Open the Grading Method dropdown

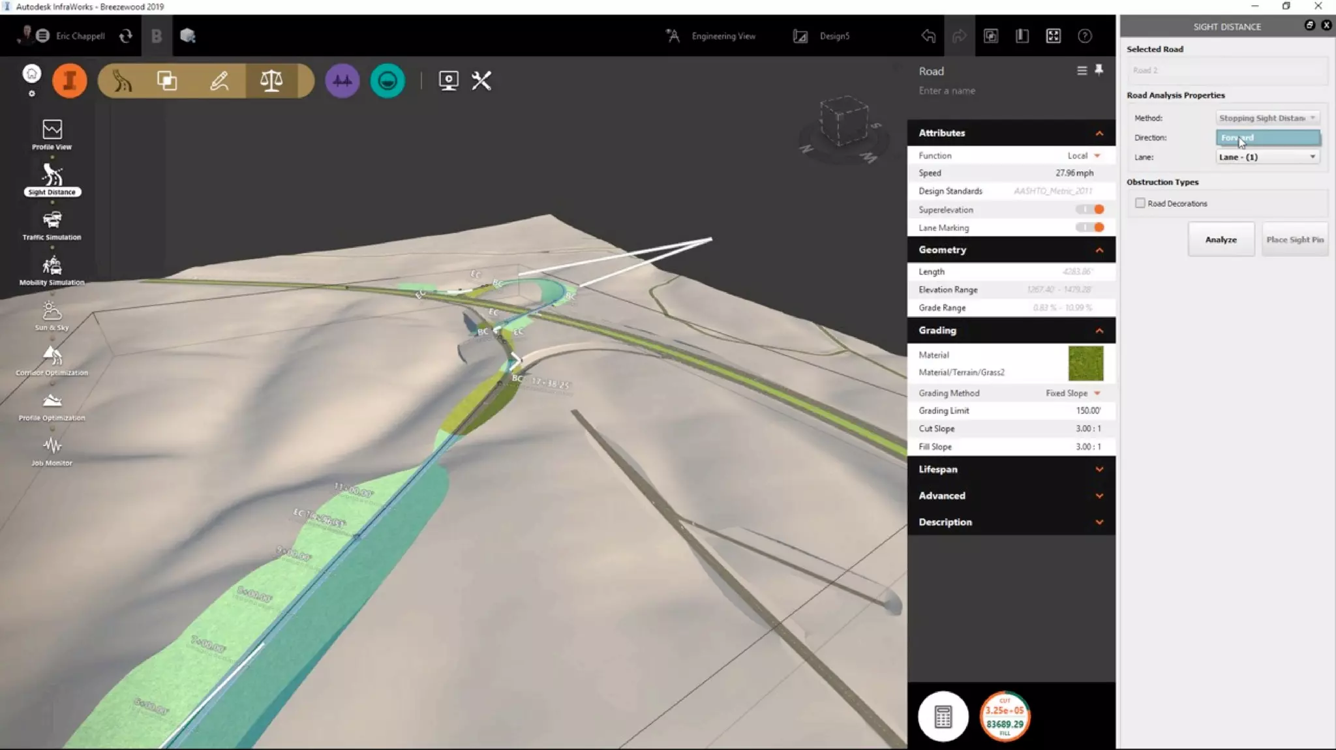(1073, 393)
